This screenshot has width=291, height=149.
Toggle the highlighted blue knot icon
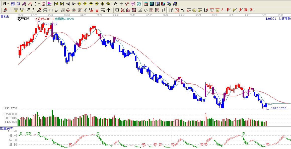(x=13, y=4)
